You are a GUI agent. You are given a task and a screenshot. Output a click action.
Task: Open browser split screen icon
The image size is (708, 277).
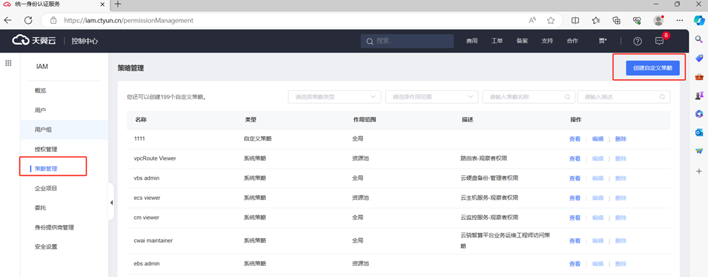click(575, 20)
